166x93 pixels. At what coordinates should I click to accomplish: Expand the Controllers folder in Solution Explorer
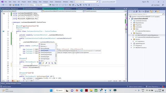[131, 27]
